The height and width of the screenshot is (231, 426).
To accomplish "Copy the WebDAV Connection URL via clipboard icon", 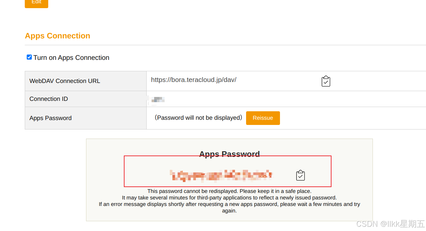I will click(x=326, y=81).
